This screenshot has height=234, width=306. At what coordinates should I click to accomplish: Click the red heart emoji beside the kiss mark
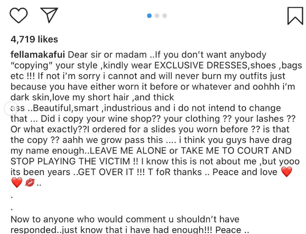point(17,182)
